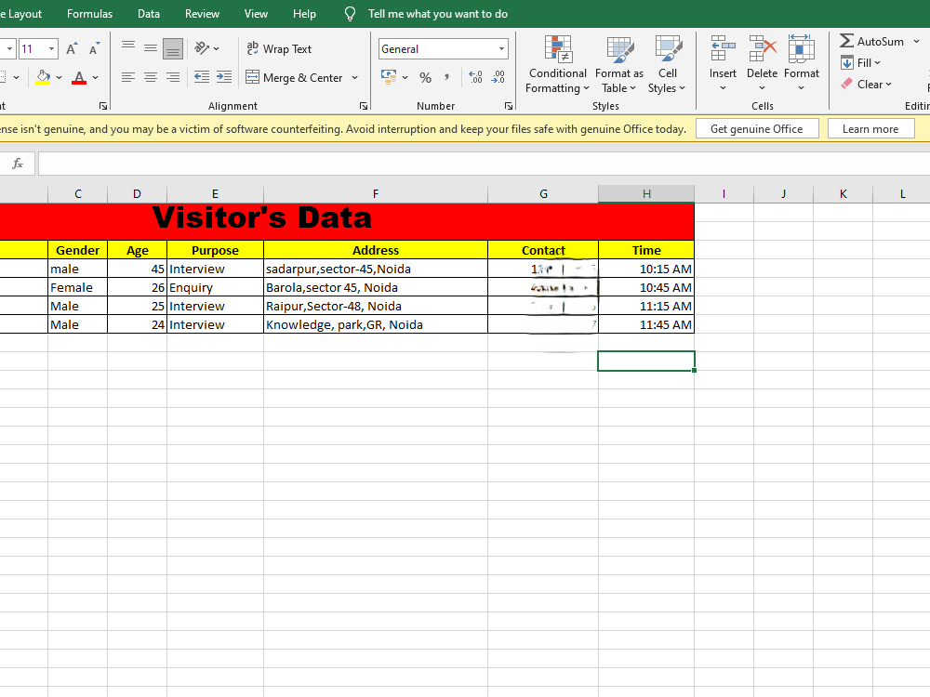The image size is (930, 697).
Task: Open Cell Styles gallery
Action: pyautogui.click(x=667, y=65)
